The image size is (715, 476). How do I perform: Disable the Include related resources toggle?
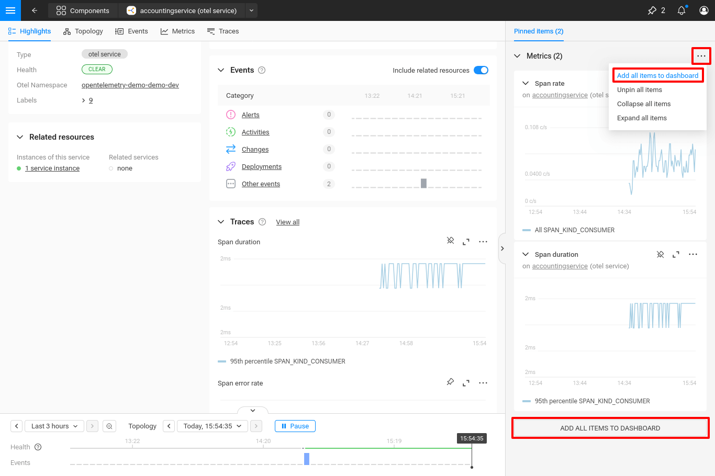click(x=481, y=70)
